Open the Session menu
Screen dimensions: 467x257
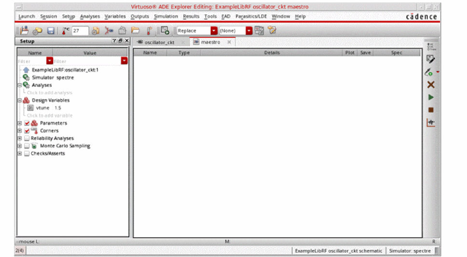[49, 16]
